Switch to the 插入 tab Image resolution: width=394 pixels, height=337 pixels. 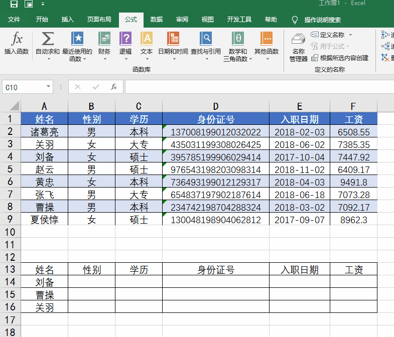coord(68,20)
